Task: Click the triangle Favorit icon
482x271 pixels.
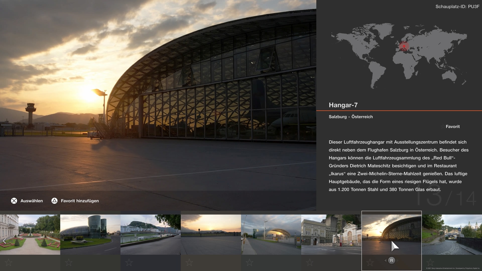Action: [54, 200]
